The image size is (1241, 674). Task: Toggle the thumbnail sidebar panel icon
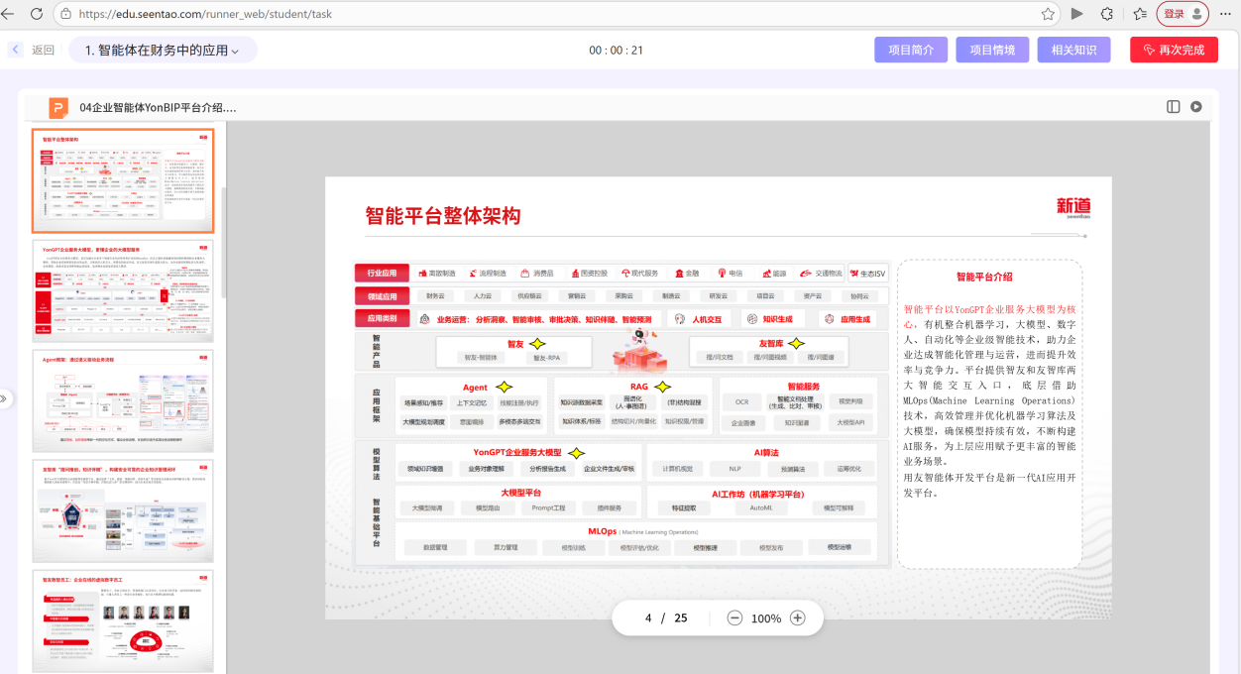click(1174, 107)
